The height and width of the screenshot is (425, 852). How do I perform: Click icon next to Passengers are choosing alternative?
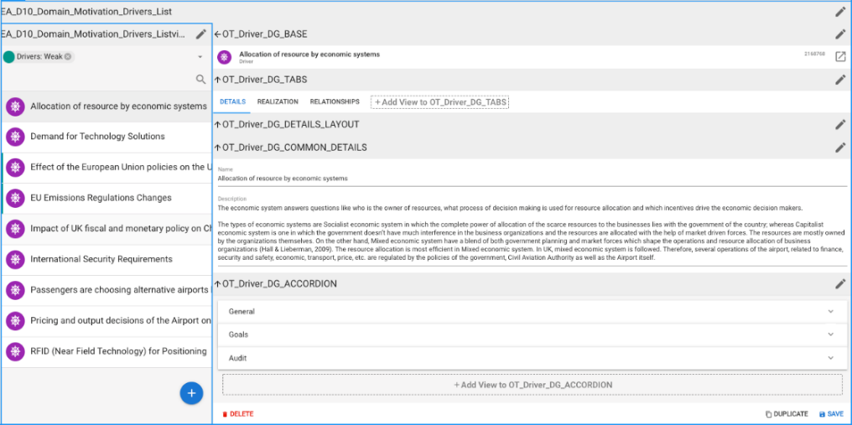(15, 290)
